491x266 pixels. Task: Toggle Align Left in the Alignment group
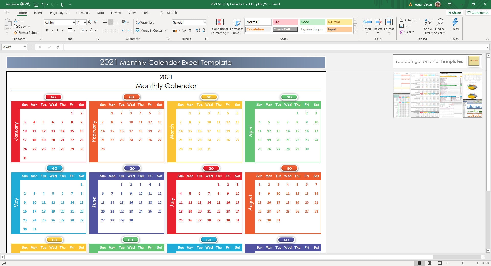coord(105,30)
